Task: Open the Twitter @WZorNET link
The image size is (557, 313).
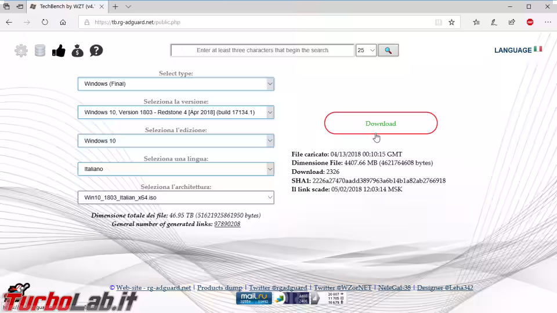Action: point(342,287)
